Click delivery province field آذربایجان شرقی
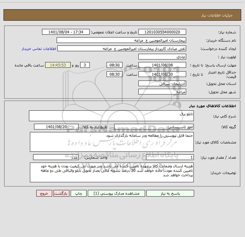Screen dimensions: 245x237 tap(162, 83)
